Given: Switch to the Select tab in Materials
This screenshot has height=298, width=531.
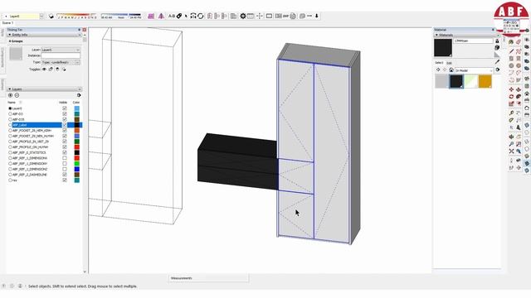Looking at the screenshot, I should (x=439, y=63).
